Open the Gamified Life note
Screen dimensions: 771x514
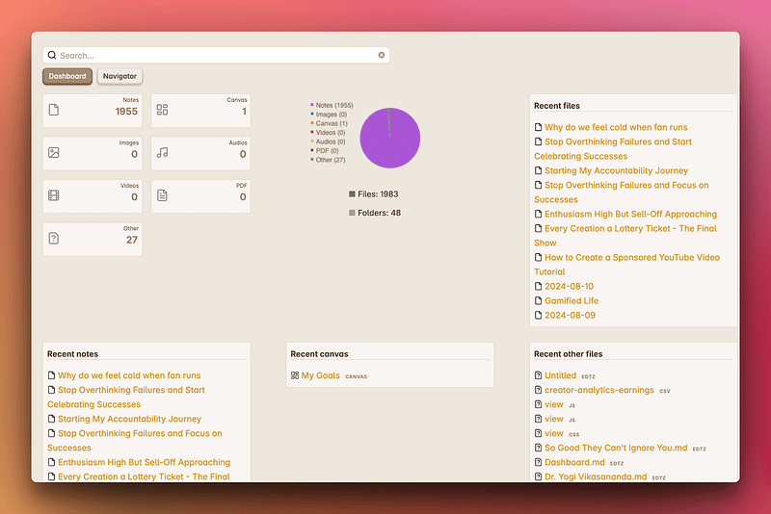[x=572, y=300]
